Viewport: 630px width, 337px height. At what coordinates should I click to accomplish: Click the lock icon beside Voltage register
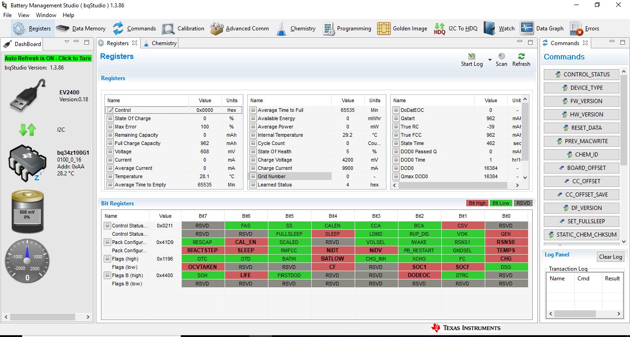coord(110,151)
